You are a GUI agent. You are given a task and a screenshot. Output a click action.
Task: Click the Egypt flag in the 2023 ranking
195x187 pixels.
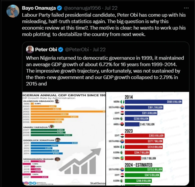click(122, 136)
